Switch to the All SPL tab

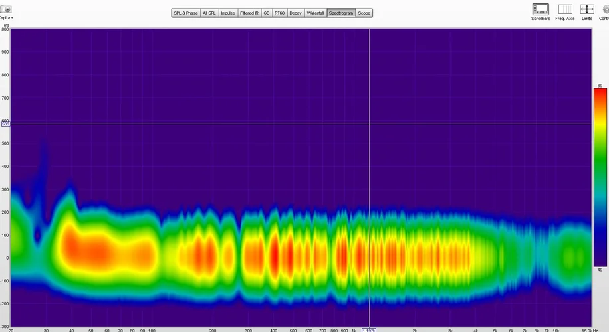(x=209, y=13)
